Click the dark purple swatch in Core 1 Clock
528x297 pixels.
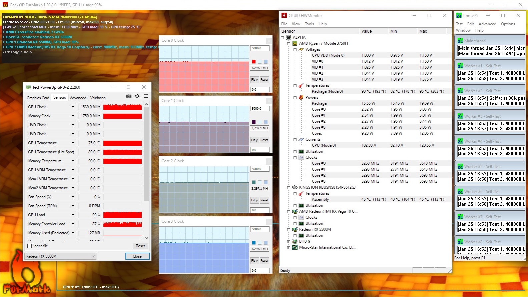click(x=254, y=122)
